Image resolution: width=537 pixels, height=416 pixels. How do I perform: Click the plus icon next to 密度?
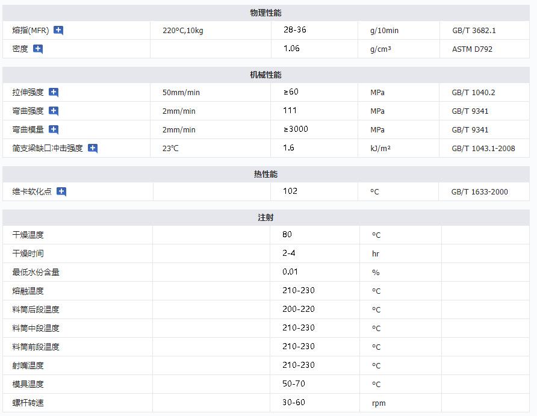pyautogui.click(x=38, y=49)
